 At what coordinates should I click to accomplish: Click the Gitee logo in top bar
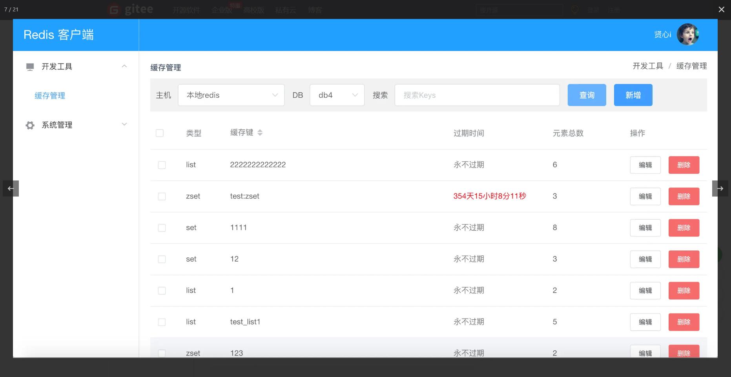click(129, 9)
